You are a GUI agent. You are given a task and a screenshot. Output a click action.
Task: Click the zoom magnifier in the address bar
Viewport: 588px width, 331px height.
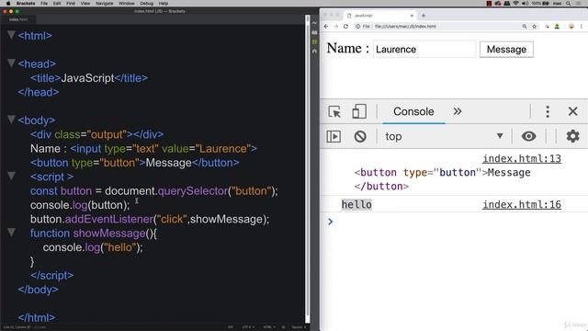[x=525, y=27]
